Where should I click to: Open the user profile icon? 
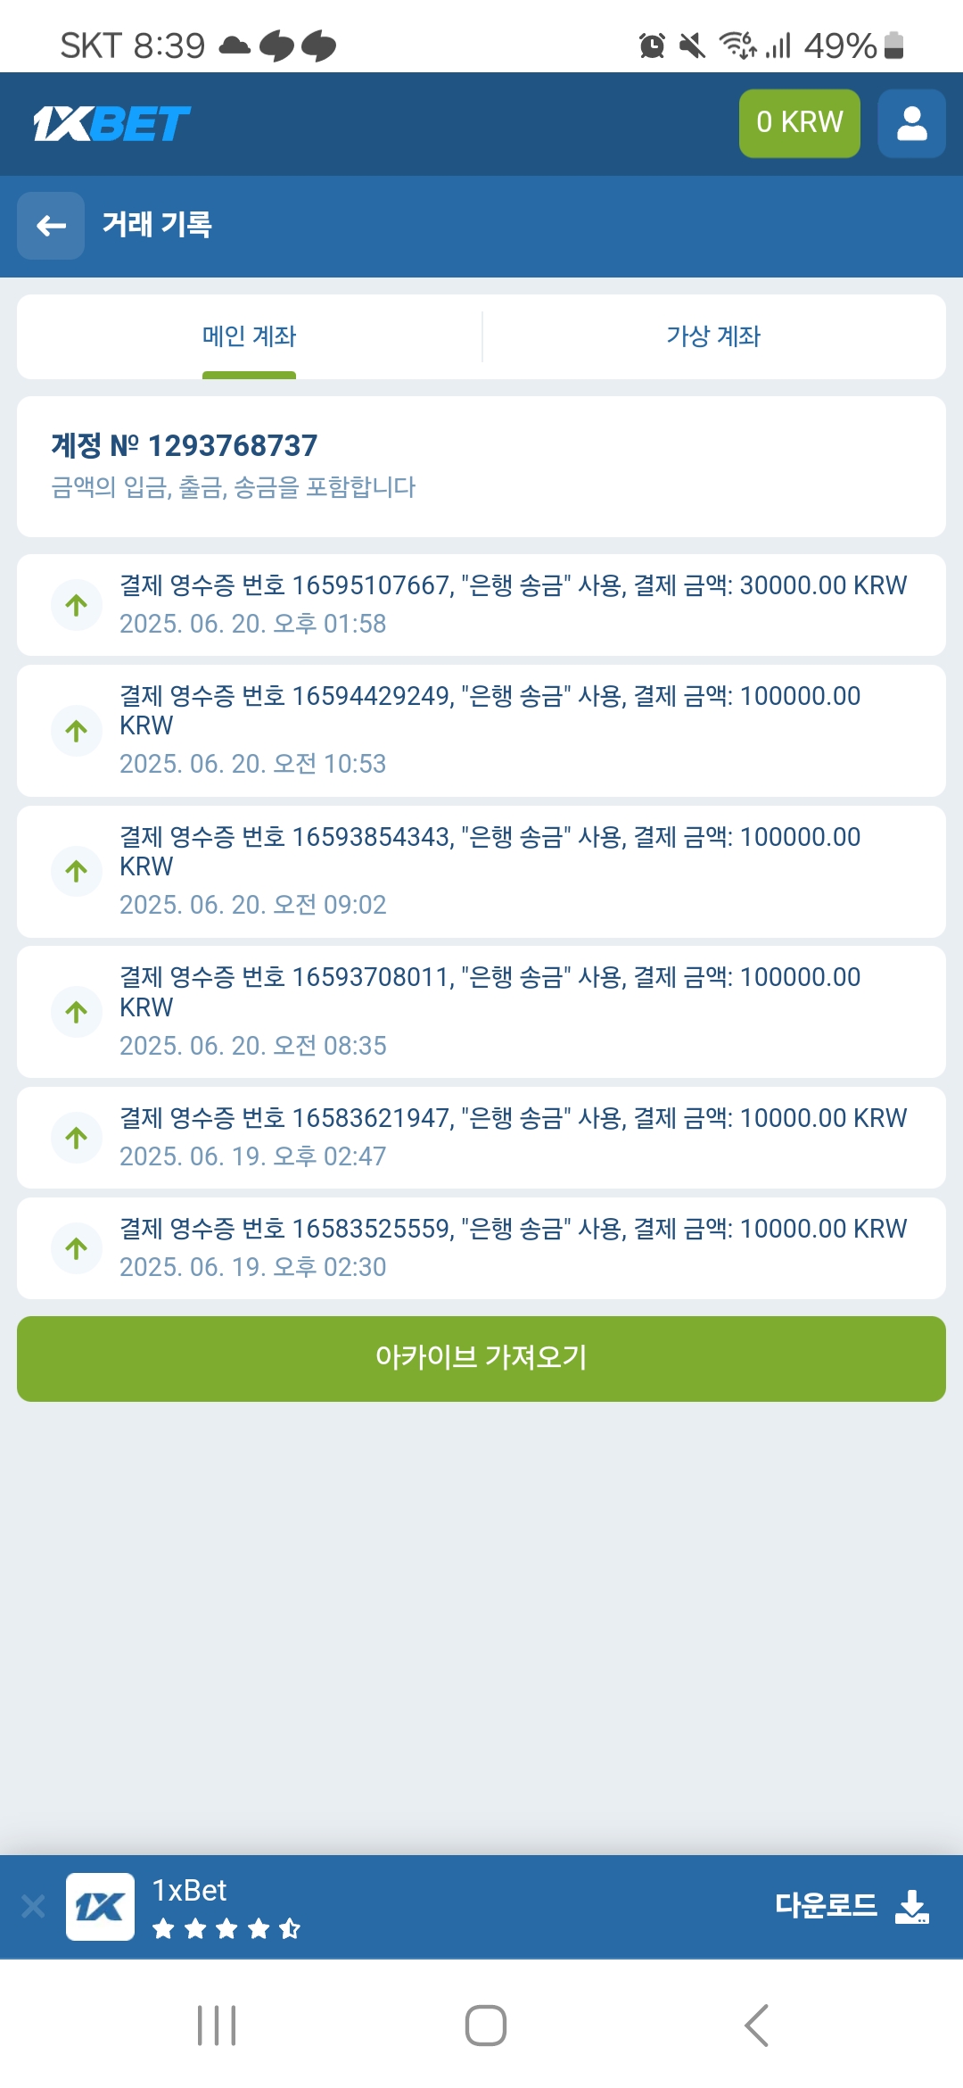(911, 124)
